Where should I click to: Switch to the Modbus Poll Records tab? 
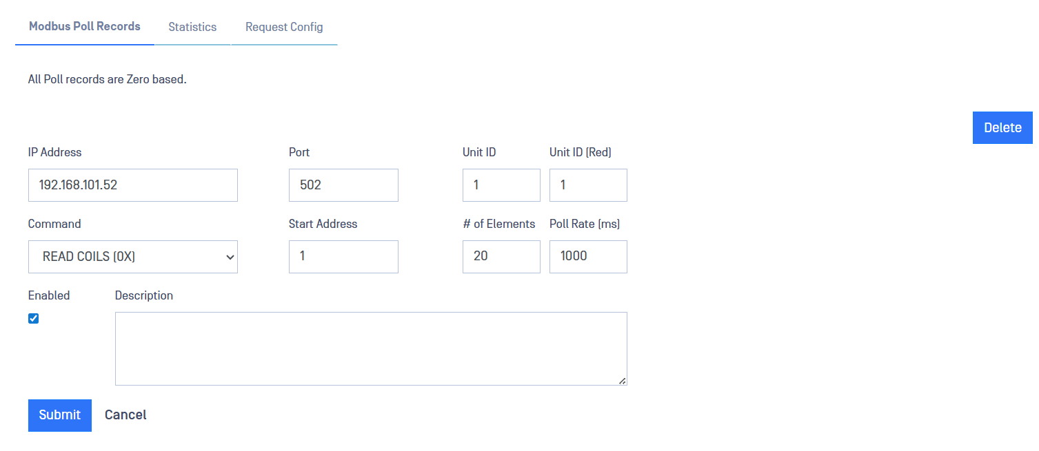click(85, 27)
